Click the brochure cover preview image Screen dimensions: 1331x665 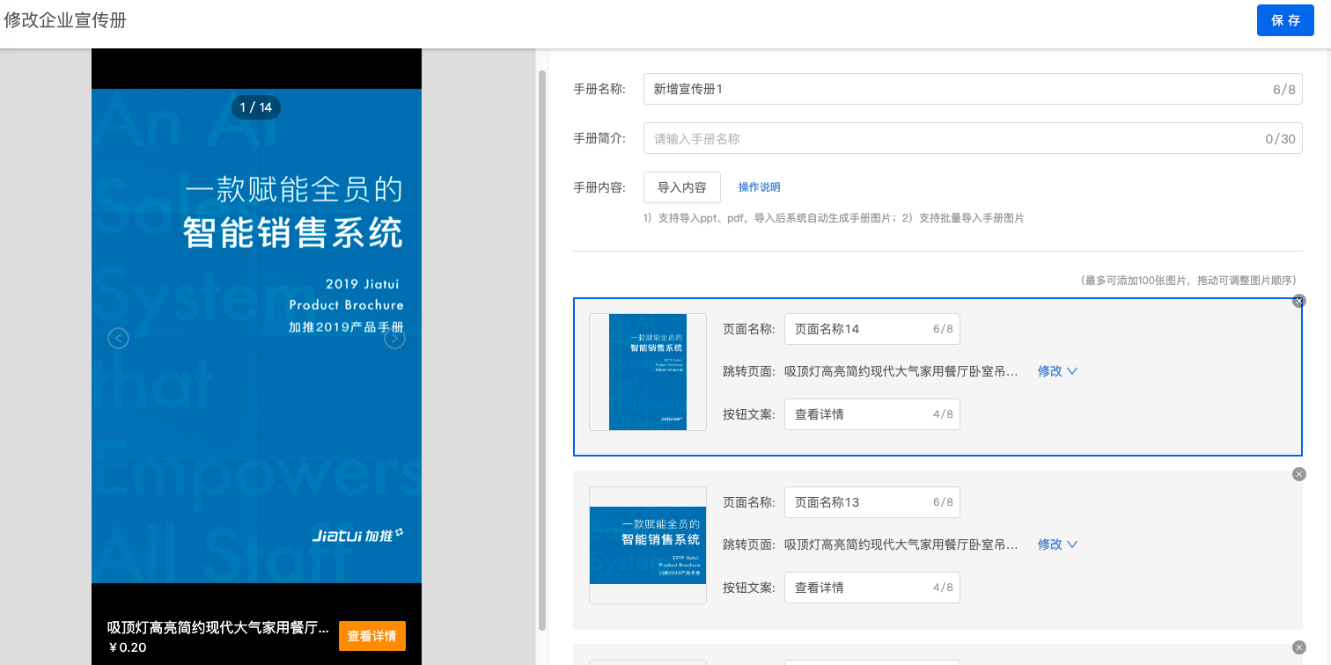coord(256,336)
